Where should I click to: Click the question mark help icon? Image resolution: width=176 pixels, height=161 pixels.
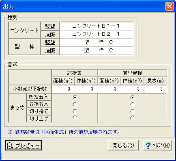(x=148, y=146)
